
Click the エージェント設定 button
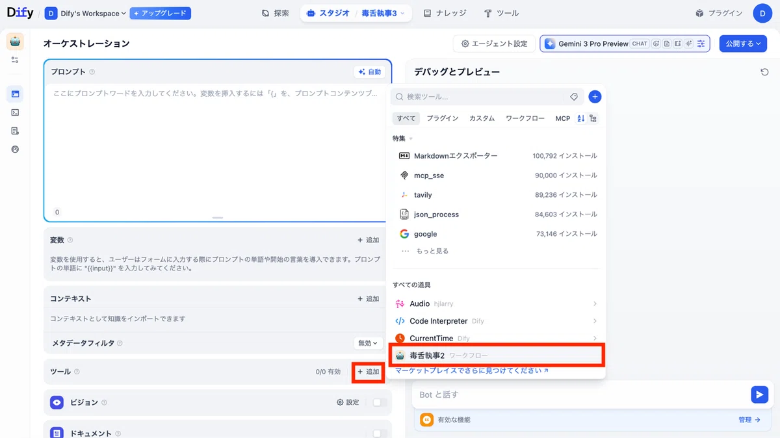[x=494, y=44]
